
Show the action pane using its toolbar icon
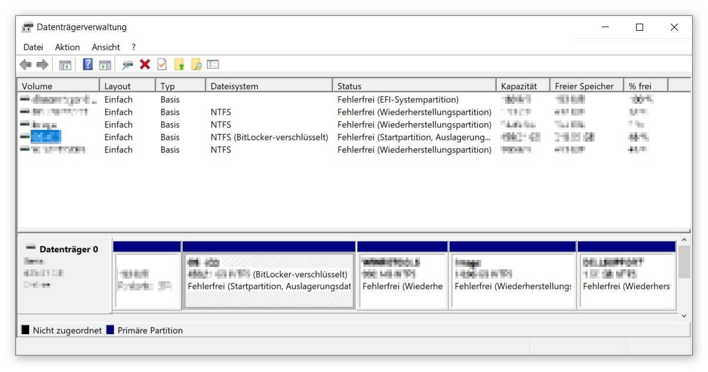click(x=105, y=64)
